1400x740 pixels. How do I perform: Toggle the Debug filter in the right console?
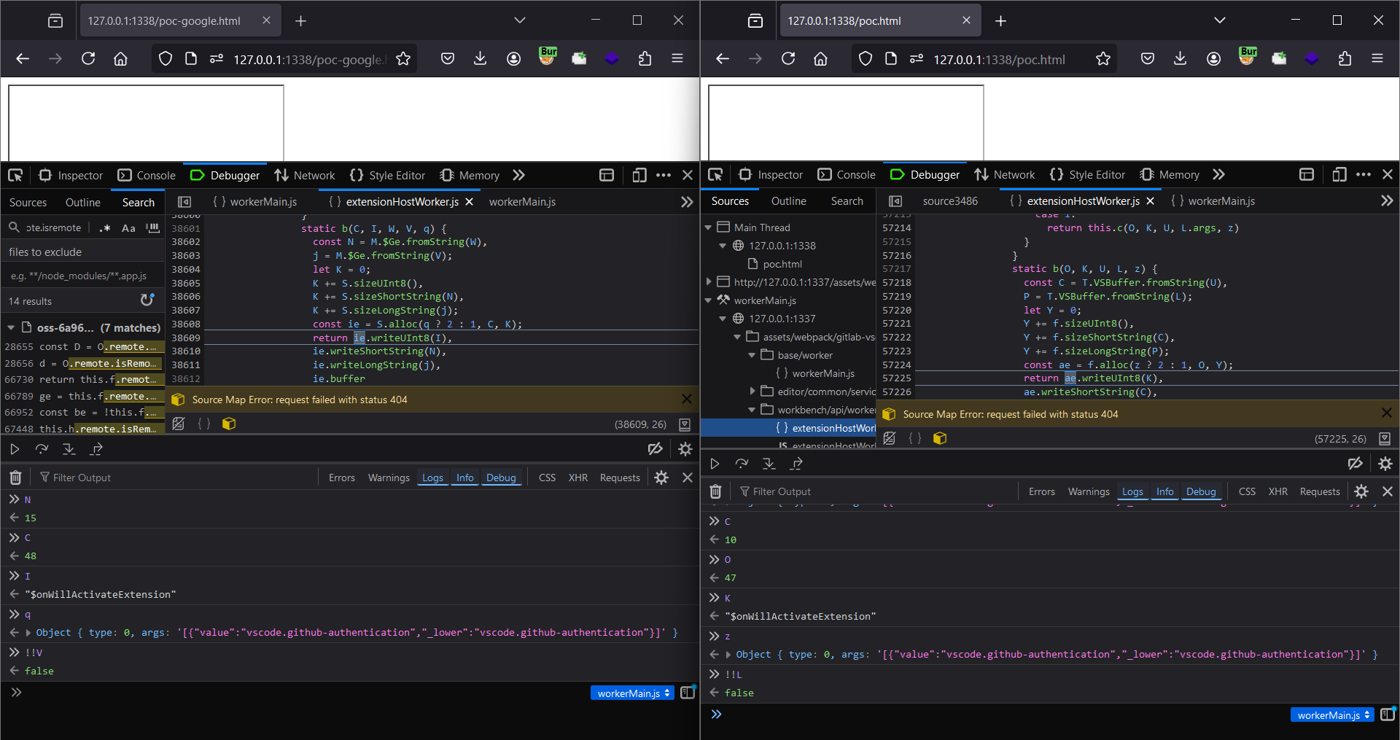1201,491
